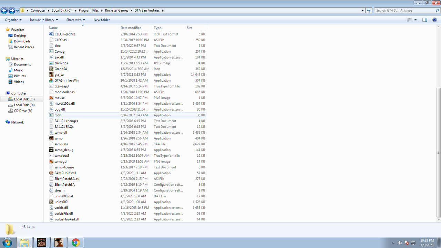Select the SA 1.01 FAQs file
441x248 pixels.
tap(64, 127)
